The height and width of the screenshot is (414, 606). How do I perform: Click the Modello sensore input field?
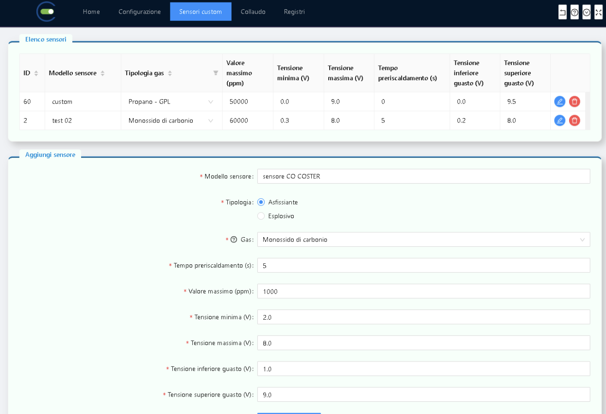coord(423,176)
